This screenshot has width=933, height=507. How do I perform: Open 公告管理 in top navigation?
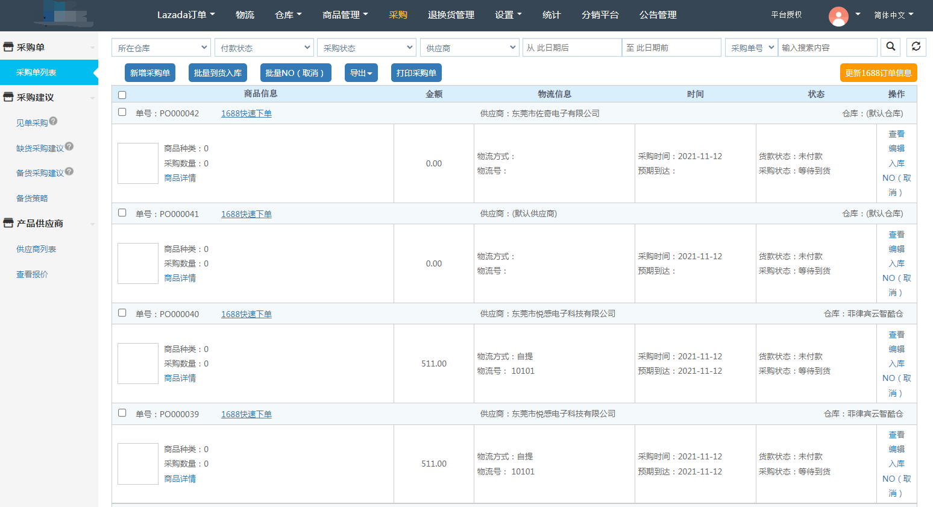658,15
